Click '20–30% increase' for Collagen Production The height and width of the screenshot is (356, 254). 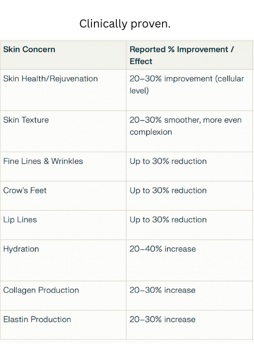(163, 290)
